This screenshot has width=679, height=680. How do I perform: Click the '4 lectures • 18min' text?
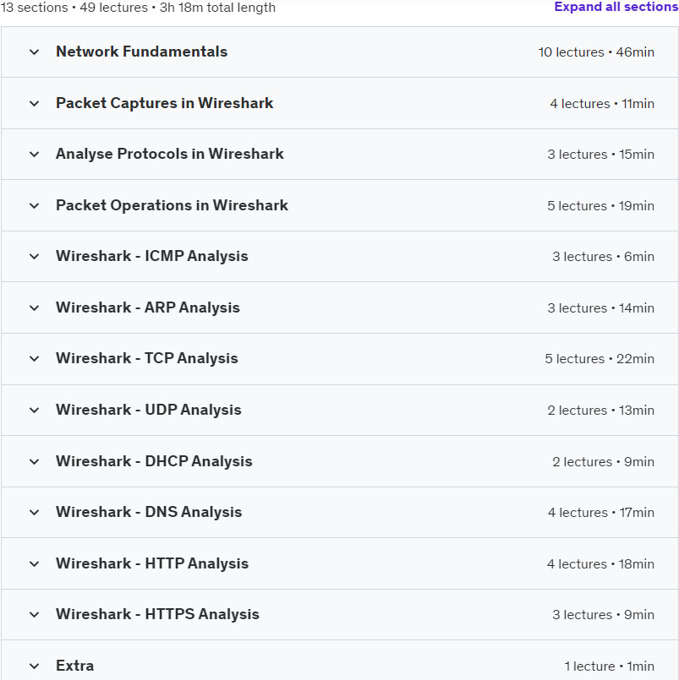pos(600,563)
